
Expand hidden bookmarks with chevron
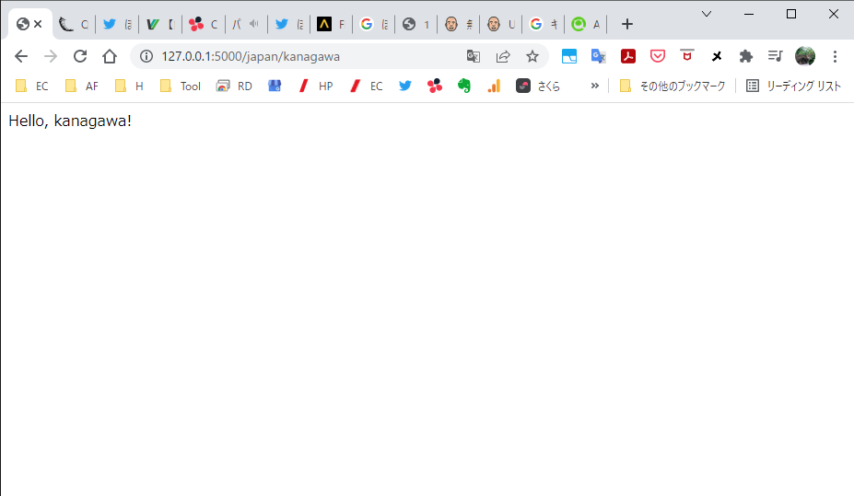pyautogui.click(x=595, y=86)
